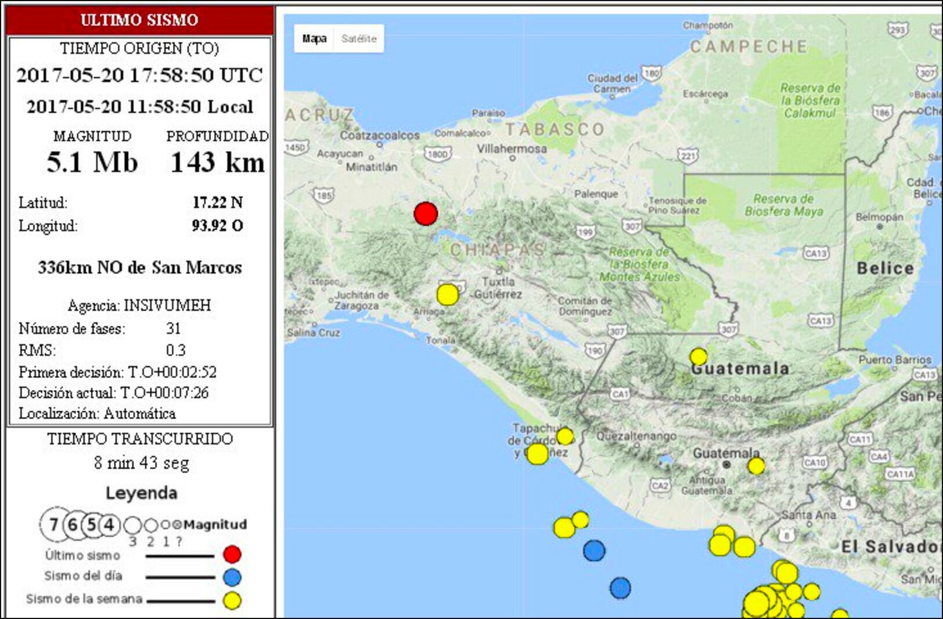This screenshot has width=943, height=619.
Task: Click the magnitude 7 circle in the legend
Action: 53,525
